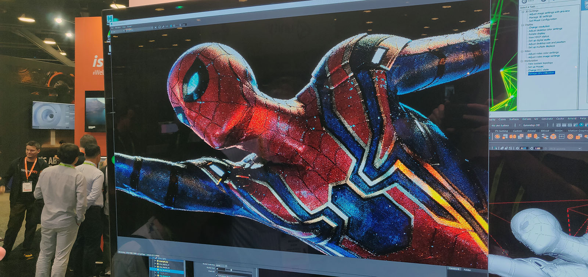Select Set up multiple displays
The width and height of the screenshot is (588, 277).
click(542, 47)
